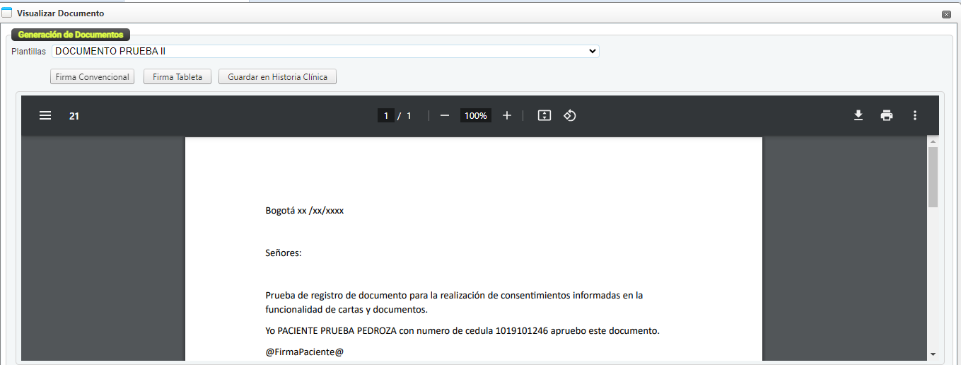The image size is (961, 365).
Task: Click the Plantillas label
Action: 28,52
